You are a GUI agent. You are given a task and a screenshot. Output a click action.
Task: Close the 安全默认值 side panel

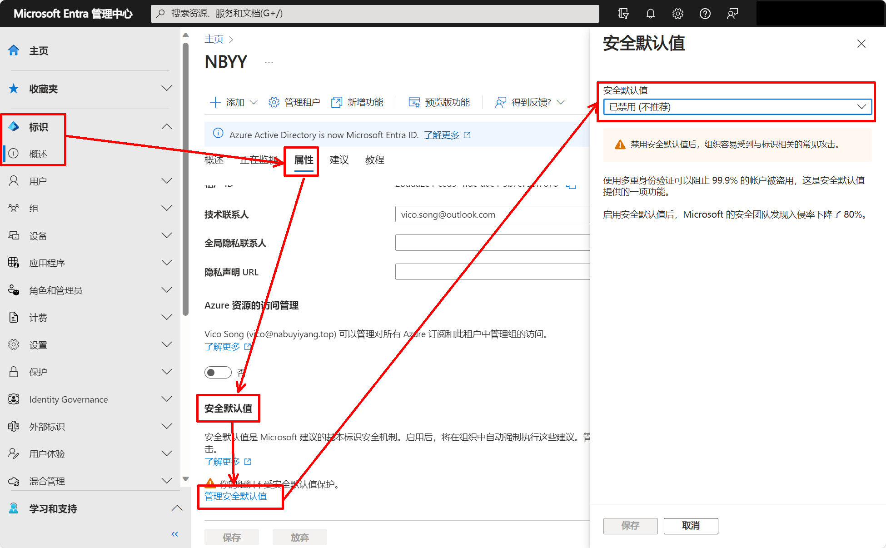(861, 44)
